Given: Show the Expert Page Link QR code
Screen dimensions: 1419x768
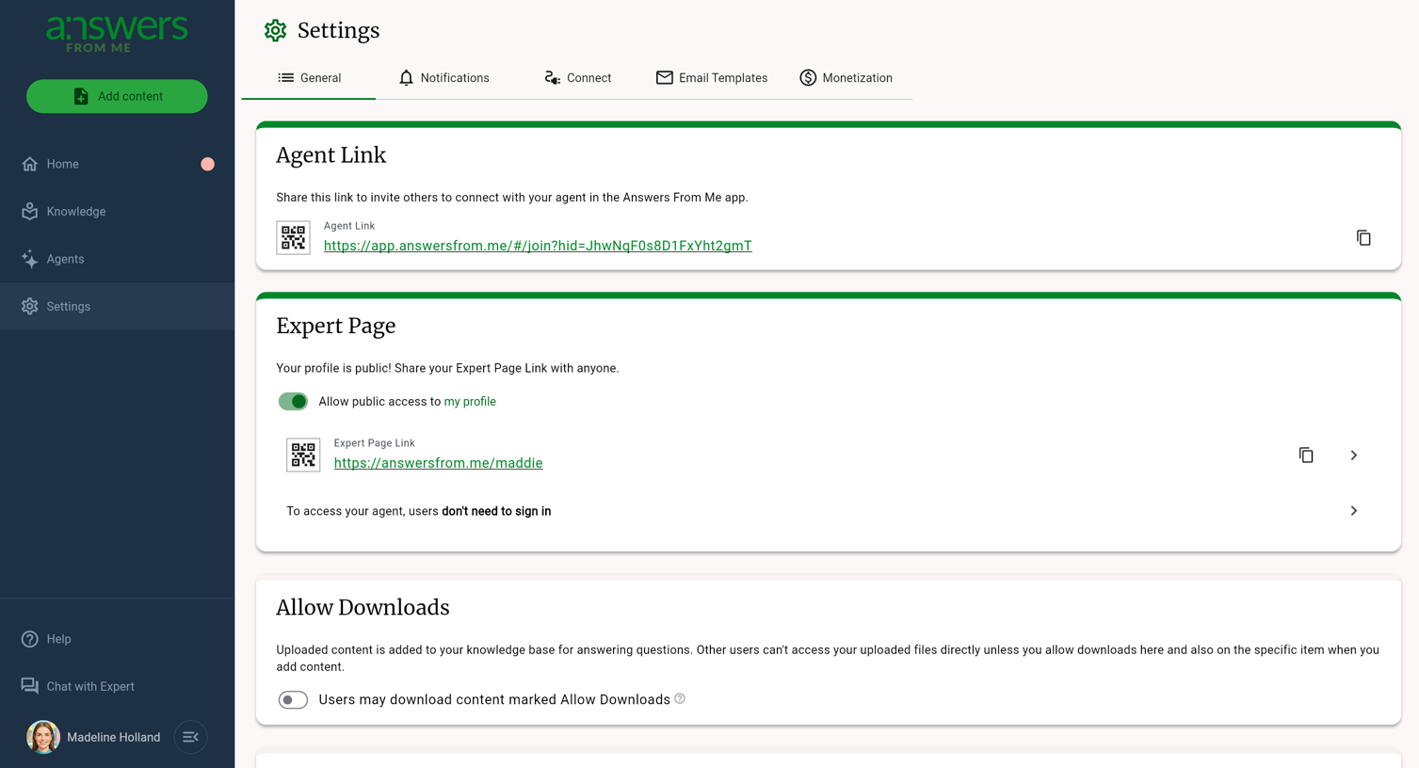Looking at the screenshot, I should pyautogui.click(x=303, y=456).
